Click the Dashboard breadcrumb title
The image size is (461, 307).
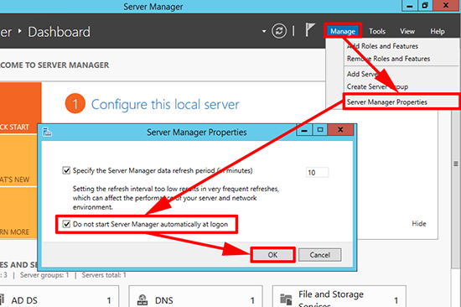60,32
